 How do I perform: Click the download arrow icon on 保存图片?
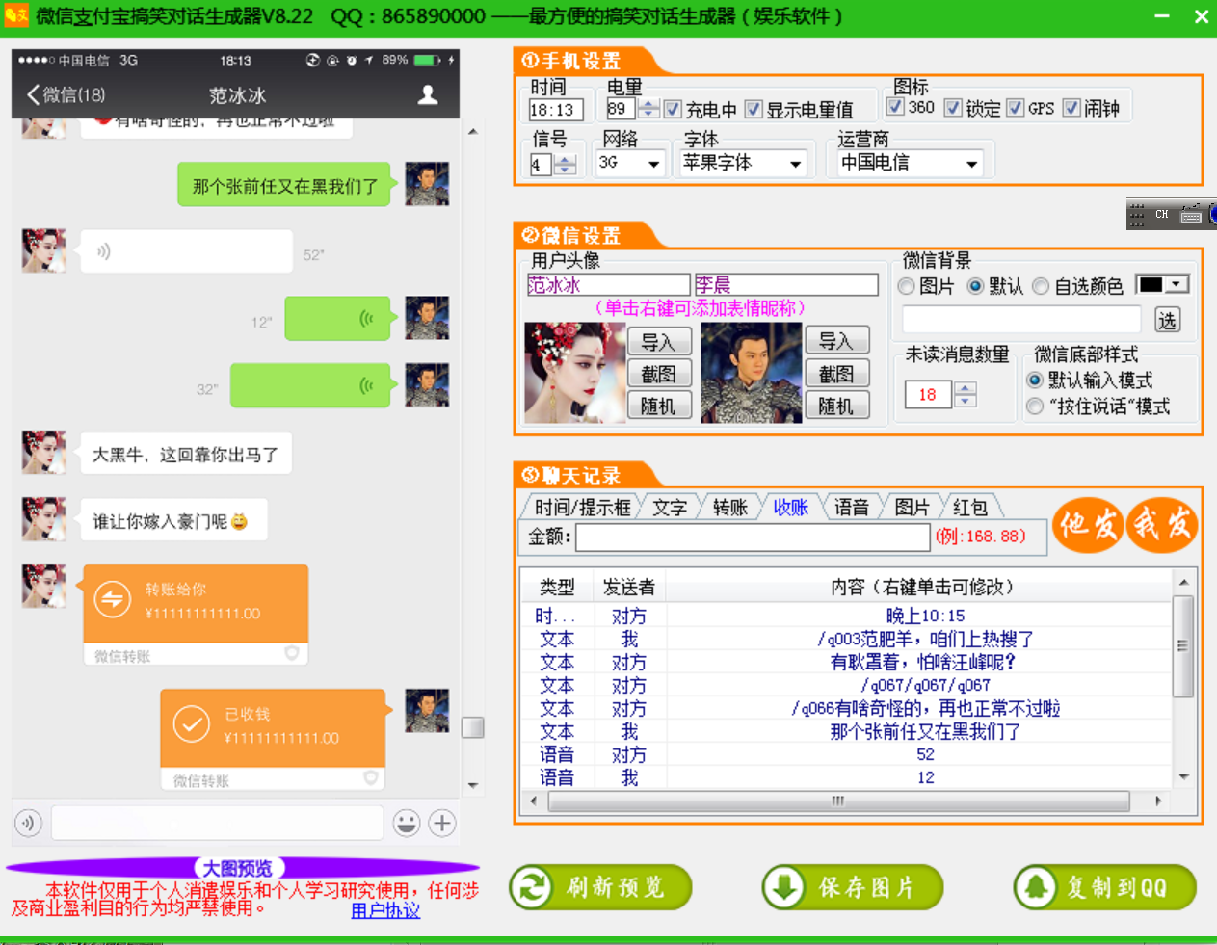[x=783, y=887]
